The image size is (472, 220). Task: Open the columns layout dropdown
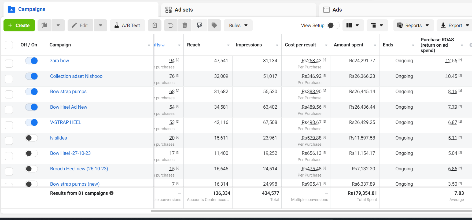click(x=353, y=25)
